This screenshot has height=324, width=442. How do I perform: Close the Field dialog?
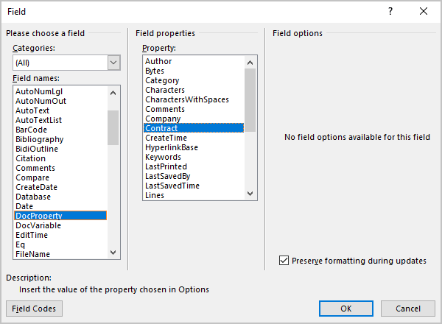point(424,12)
